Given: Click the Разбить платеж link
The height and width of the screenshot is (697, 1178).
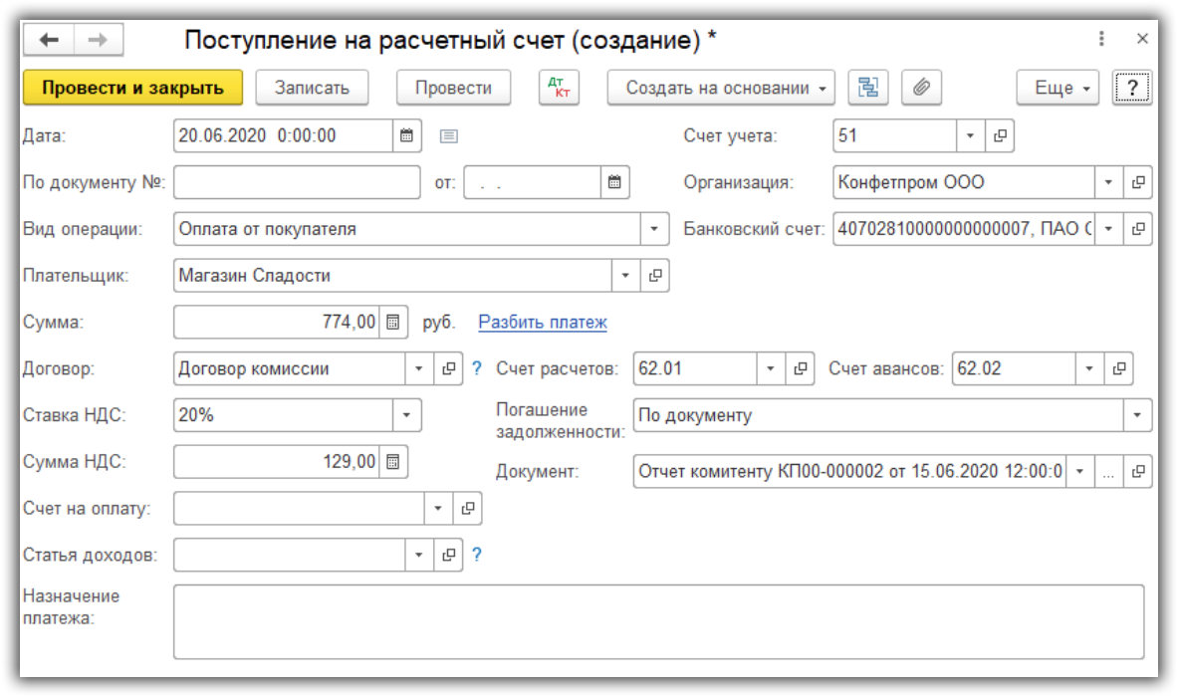Looking at the screenshot, I should click(x=543, y=323).
